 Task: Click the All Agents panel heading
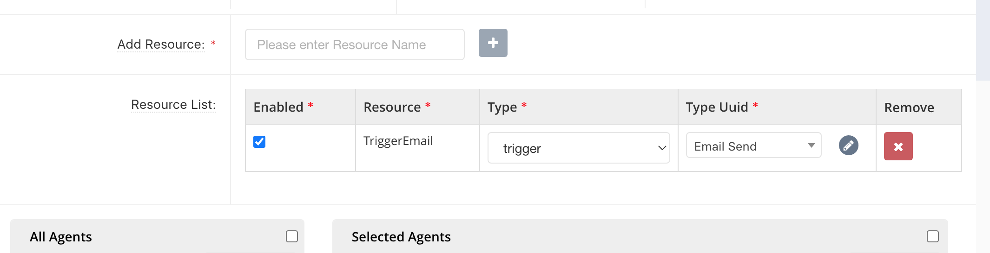(61, 237)
